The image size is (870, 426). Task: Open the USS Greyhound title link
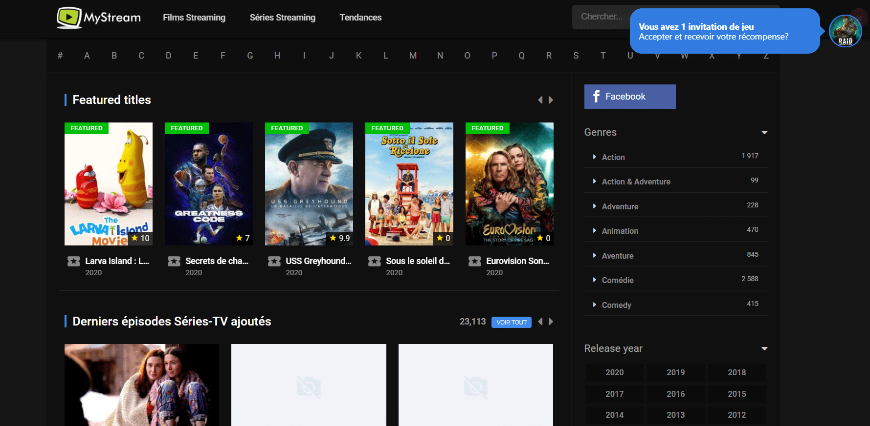click(318, 261)
